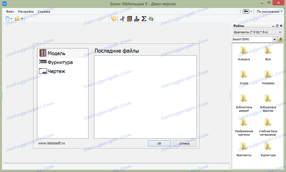Click the application logo icon in title bar
This screenshot has width=286, height=172.
click(x=5, y=4)
